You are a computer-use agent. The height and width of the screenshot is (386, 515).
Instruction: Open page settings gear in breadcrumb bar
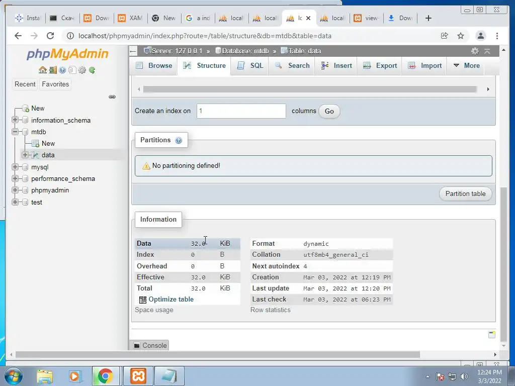(475, 51)
